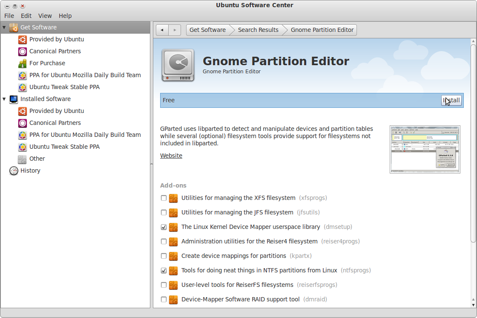Click the Other category gears icon
This screenshot has height=318, width=477.
[22, 159]
